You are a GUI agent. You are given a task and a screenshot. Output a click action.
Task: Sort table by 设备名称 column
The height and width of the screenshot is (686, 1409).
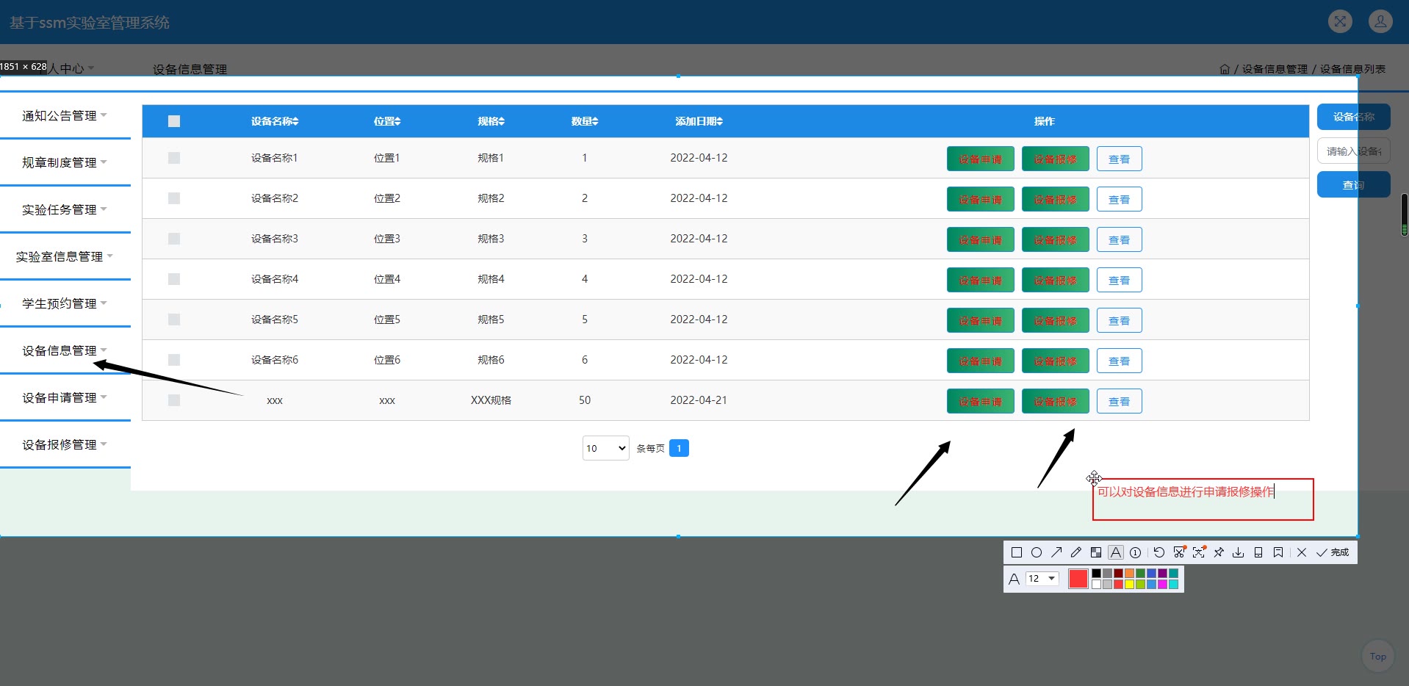point(275,121)
